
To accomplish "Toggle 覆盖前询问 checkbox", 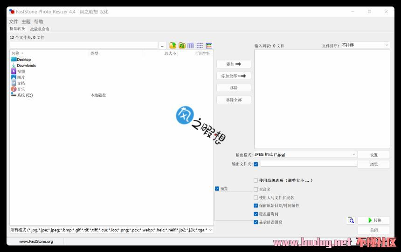I will tap(256, 214).
